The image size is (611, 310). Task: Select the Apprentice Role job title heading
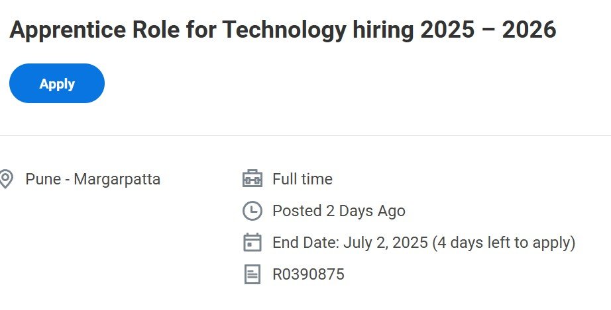pos(282,30)
